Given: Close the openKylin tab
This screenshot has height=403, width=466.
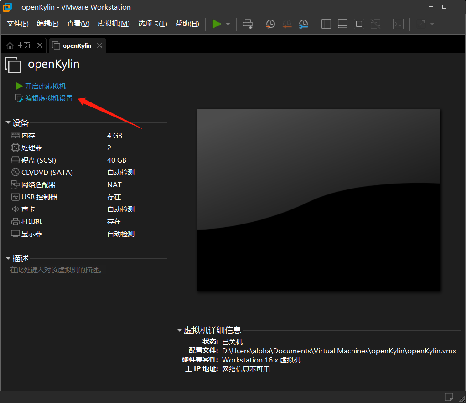Looking at the screenshot, I should [99, 46].
